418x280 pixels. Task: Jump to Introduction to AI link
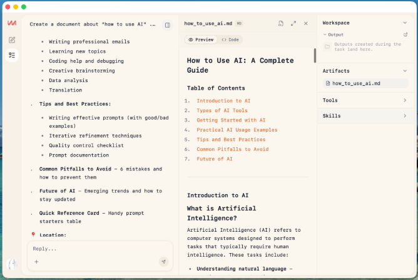click(x=223, y=101)
